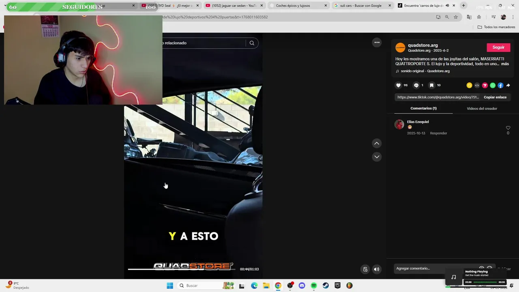519x292 pixels.
Task: Open Spotify from taskbar
Action: pyautogui.click(x=313, y=286)
